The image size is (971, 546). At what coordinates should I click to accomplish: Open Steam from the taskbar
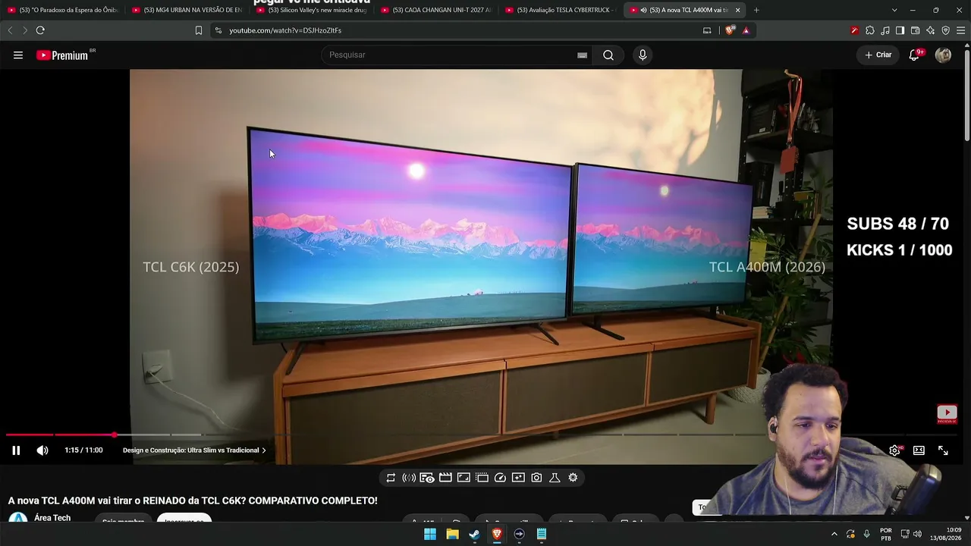click(x=474, y=534)
